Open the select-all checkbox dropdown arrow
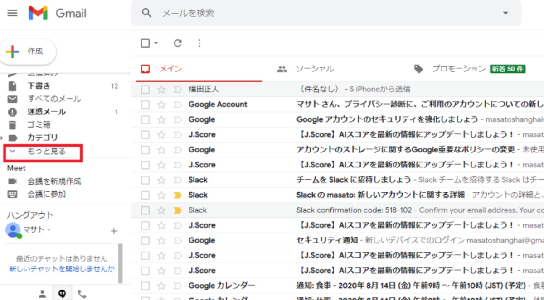This screenshot has width=544, height=300. [156, 43]
